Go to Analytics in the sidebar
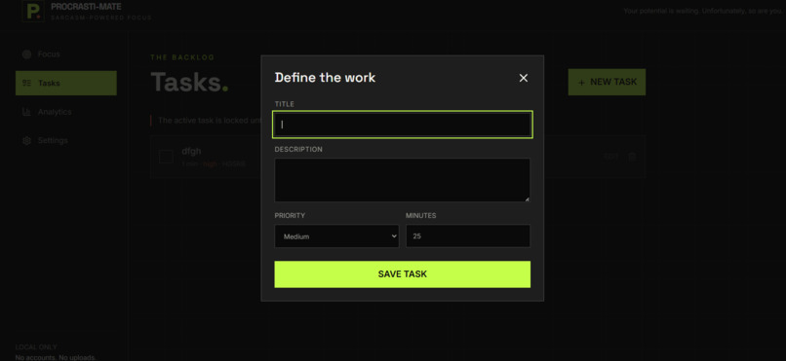786x361 pixels. click(66, 112)
